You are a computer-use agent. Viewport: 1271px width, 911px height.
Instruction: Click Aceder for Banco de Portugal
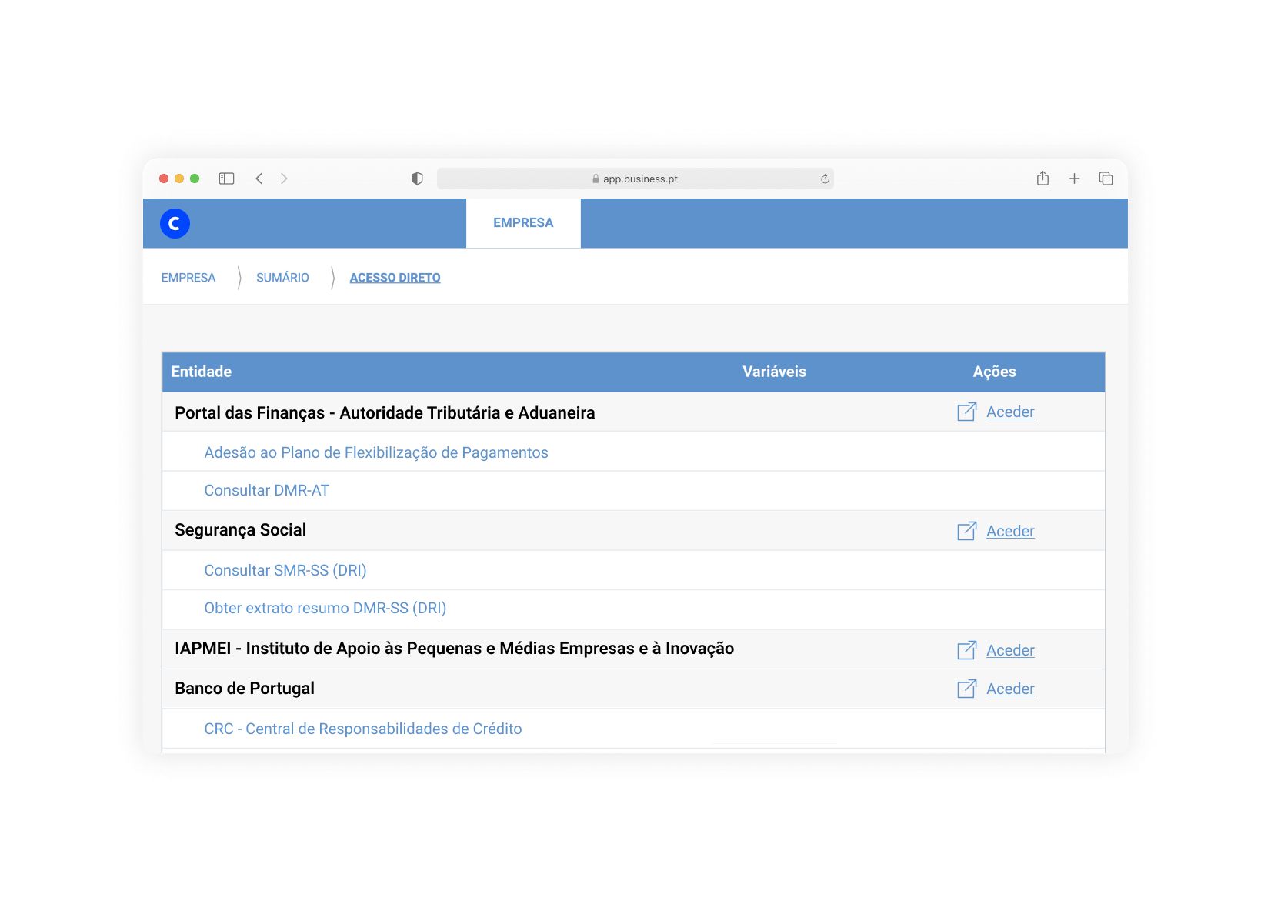click(1010, 689)
